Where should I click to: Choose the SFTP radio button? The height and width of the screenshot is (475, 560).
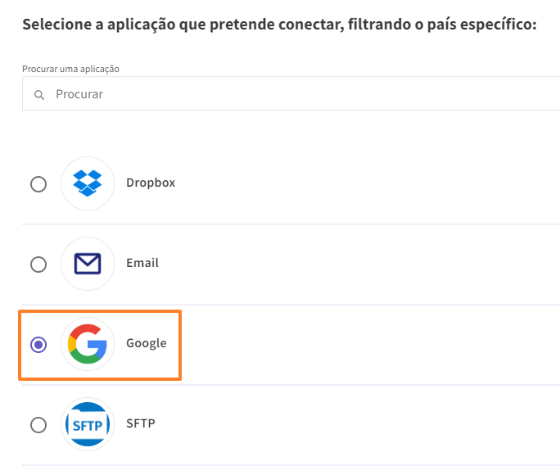click(x=38, y=425)
